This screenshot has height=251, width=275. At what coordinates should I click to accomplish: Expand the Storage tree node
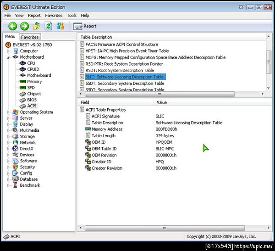coord(8,136)
